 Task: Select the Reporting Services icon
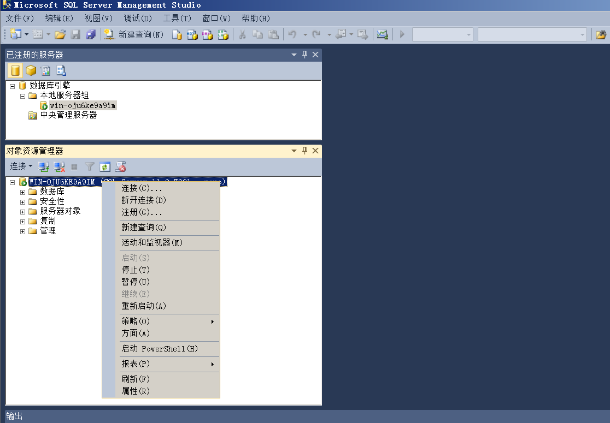[46, 70]
